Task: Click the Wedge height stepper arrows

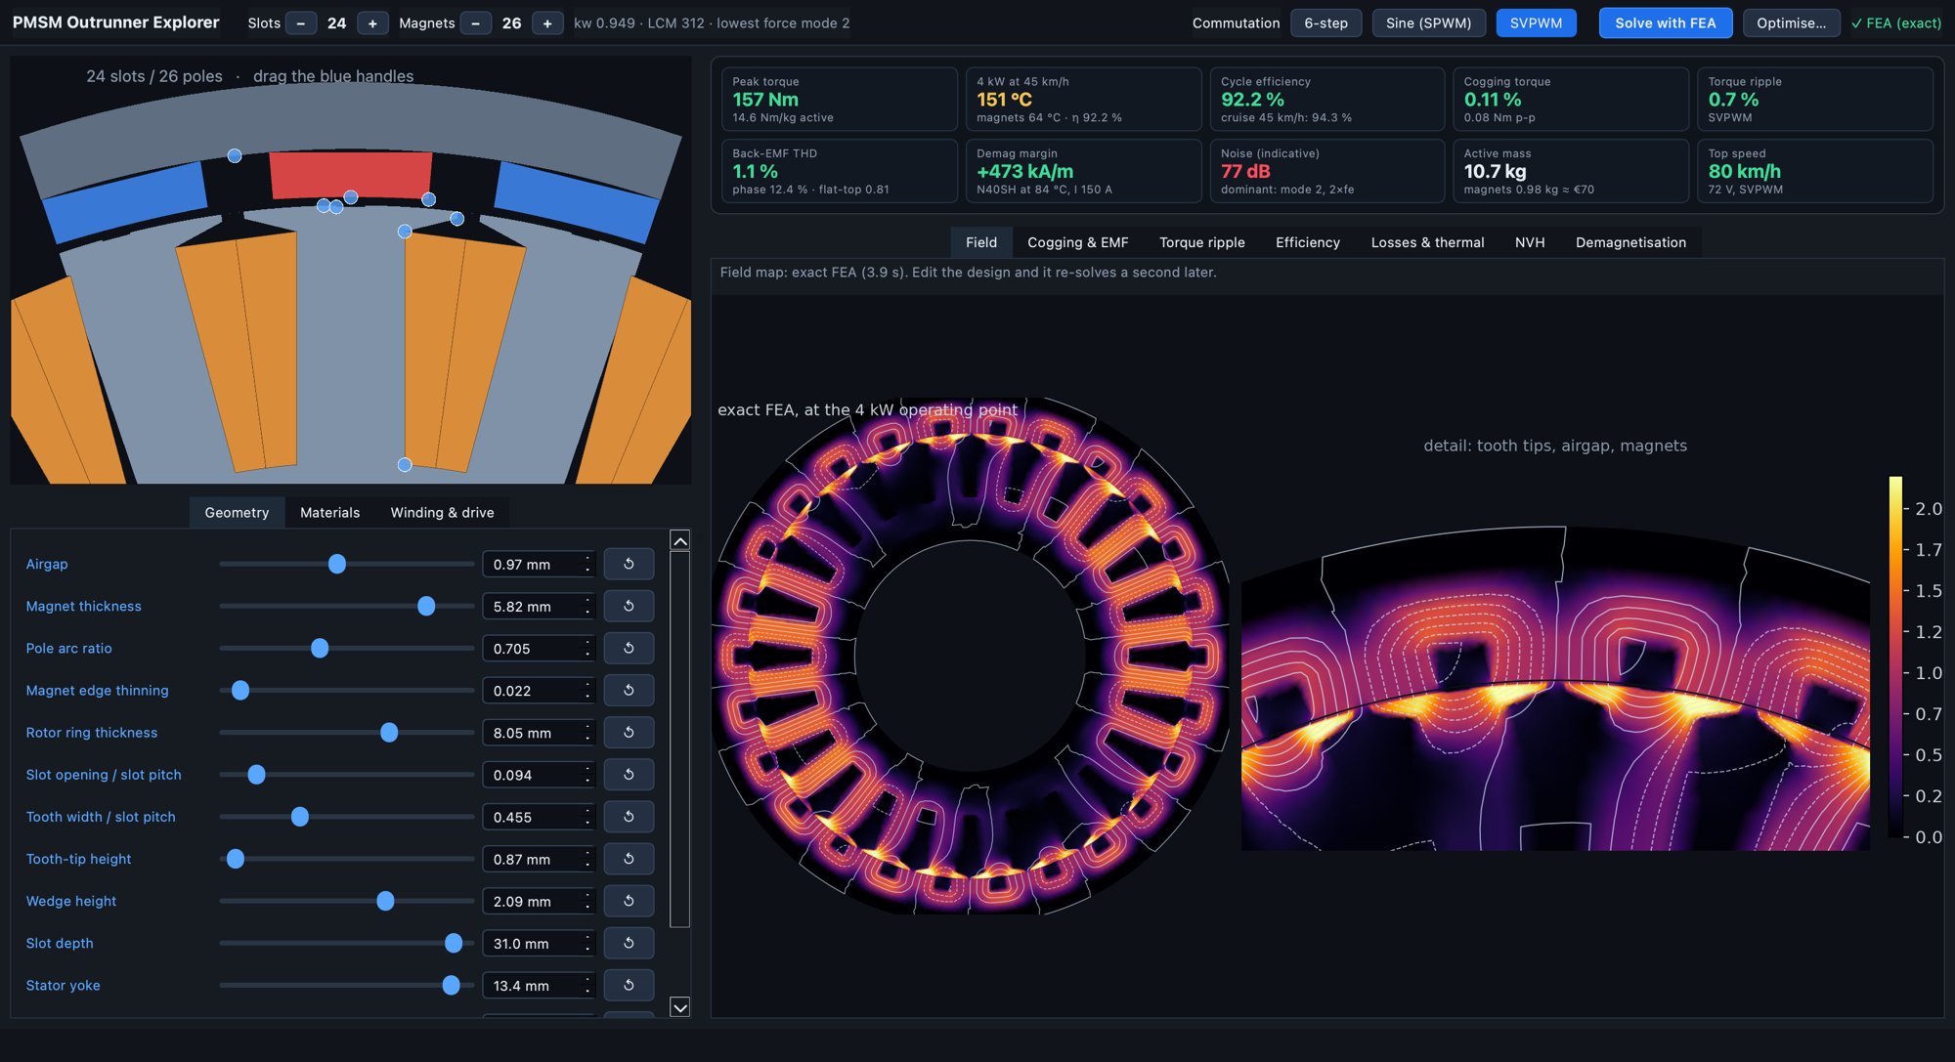Action: pyautogui.click(x=587, y=901)
